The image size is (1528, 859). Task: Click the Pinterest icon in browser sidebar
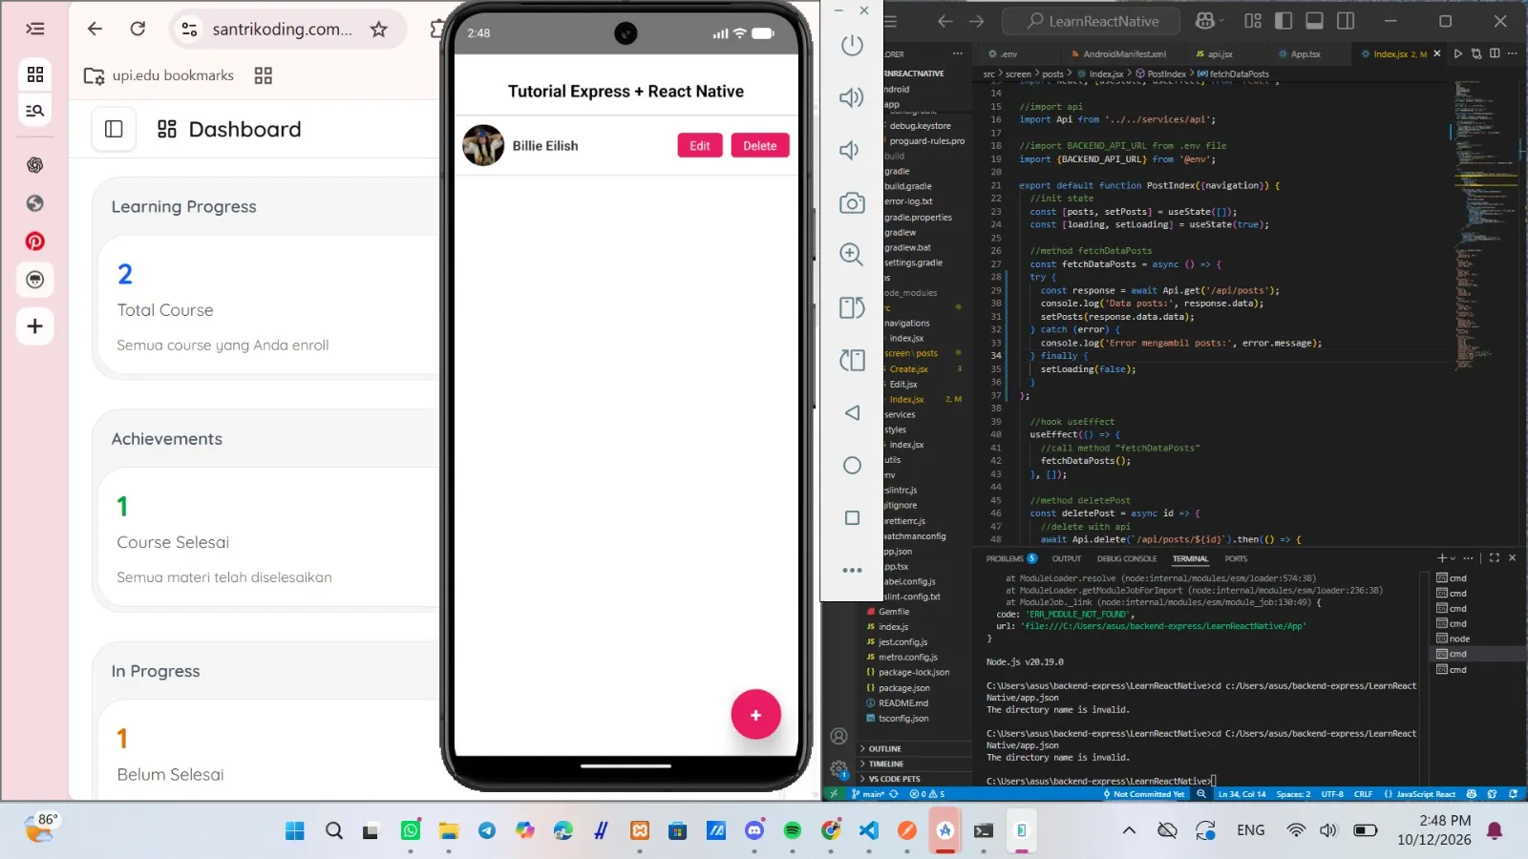click(35, 241)
